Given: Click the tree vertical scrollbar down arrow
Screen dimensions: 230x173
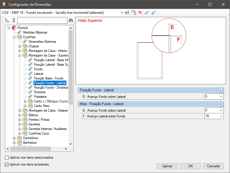Looking at the screenshot, I should coord(70,144).
